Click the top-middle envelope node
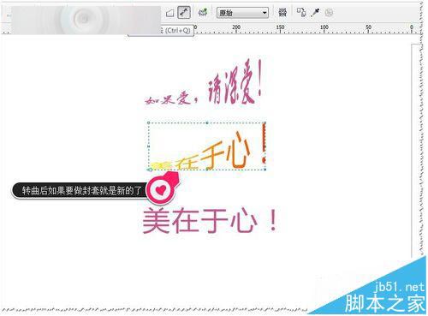Screen dimensions: 428x316 coord(207,123)
